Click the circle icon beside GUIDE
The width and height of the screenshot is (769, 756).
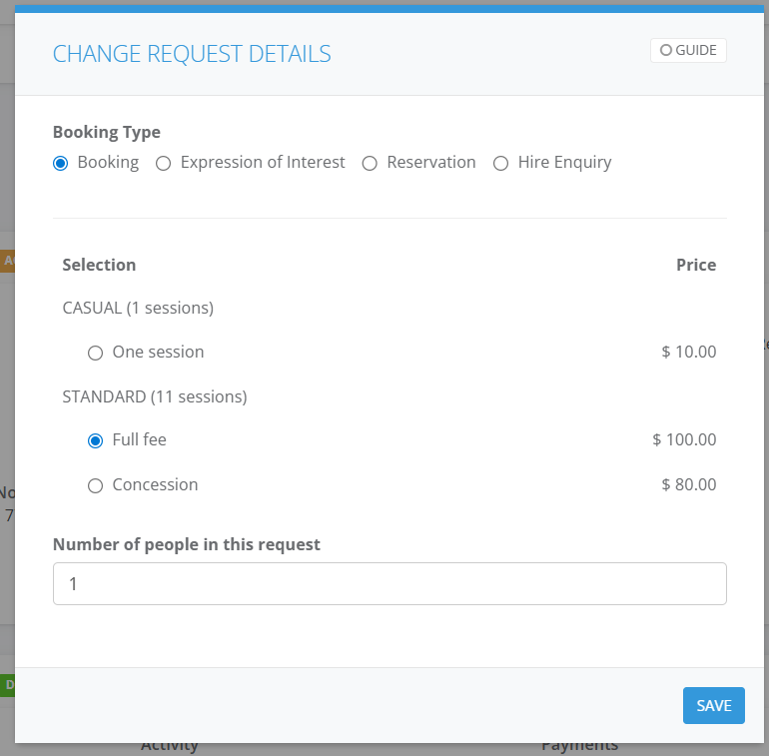click(x=666, y=50)
